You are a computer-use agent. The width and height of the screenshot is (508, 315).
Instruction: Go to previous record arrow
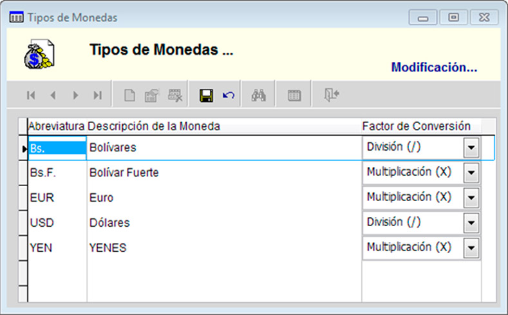pyautogui.click(x=53, y=95)
